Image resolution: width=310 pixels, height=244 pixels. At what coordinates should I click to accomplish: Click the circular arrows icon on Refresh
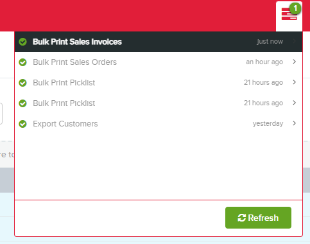[241, 218]
